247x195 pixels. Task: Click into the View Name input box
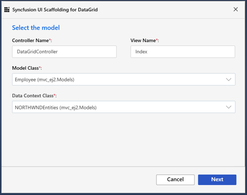click(x=183, y=52)
